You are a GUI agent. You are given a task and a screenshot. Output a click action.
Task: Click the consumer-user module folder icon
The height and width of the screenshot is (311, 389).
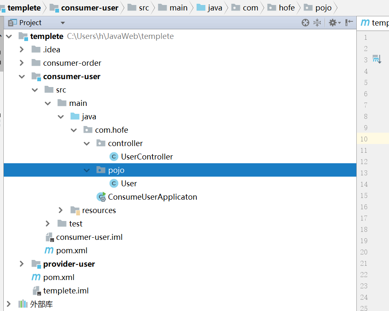(x=36, y=77)
